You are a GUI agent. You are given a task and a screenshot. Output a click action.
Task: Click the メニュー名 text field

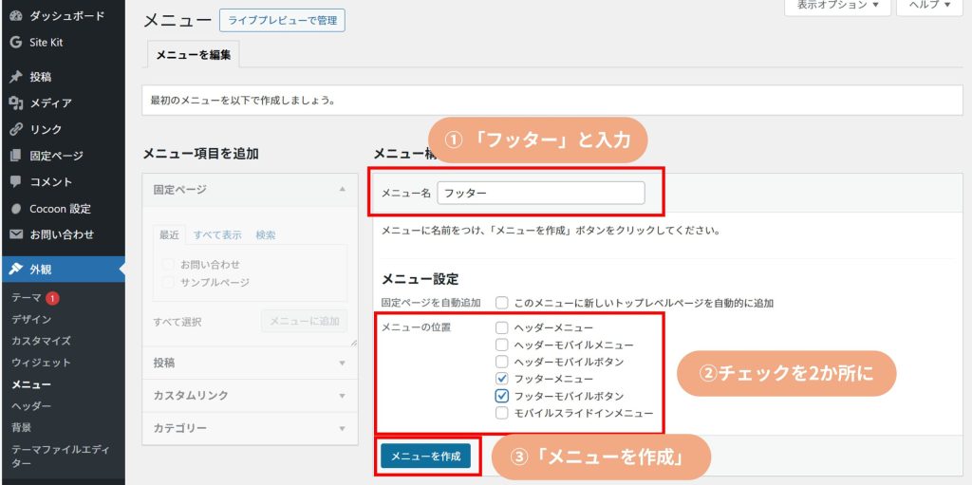point(540,193)
